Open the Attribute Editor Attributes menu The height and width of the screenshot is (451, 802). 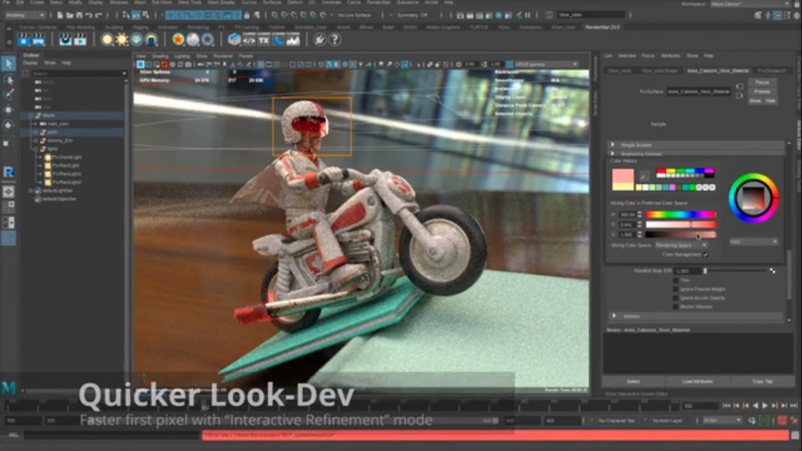tap(670, 56)
